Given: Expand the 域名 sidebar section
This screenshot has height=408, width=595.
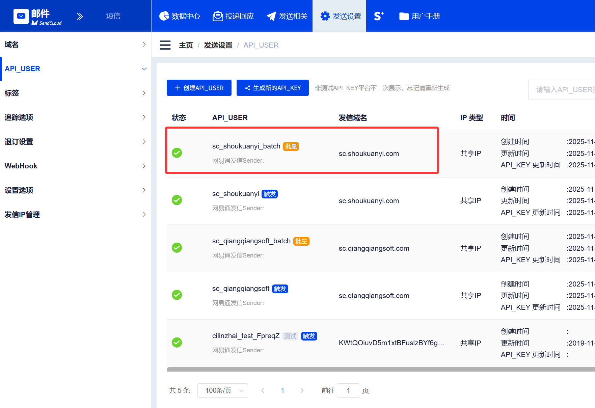Looking at the screenshot, I should pos(75,45).
